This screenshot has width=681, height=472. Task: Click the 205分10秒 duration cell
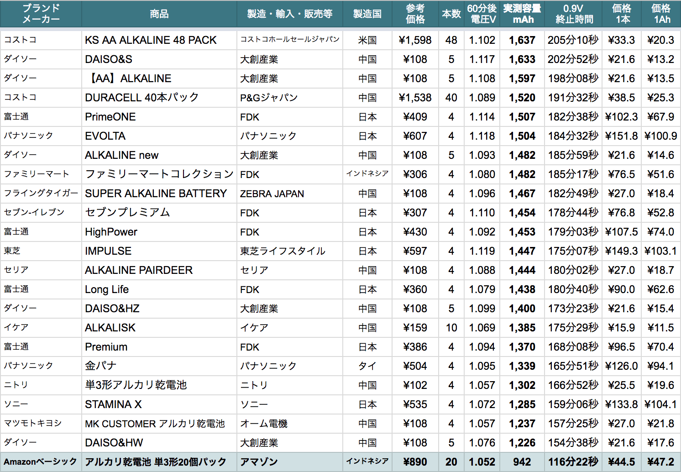[573, 40]
